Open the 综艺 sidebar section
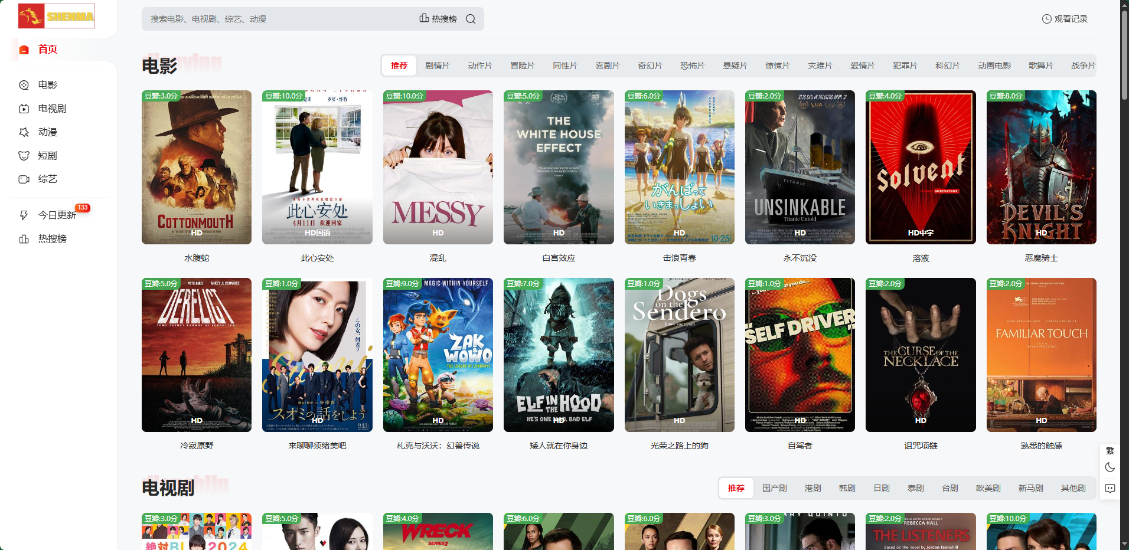 pyautogui.click(x=47, y=179)
